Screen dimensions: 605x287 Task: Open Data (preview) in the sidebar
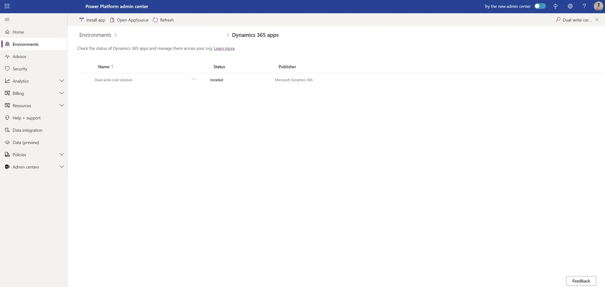coord(34,142)
